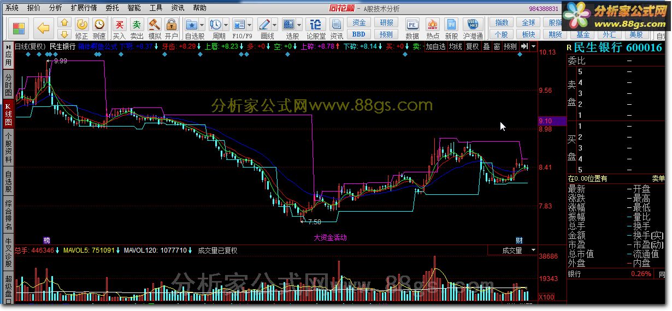Open the 工具 menu
672x311 pixels.
pyautogui.click(x=156, y=8)
